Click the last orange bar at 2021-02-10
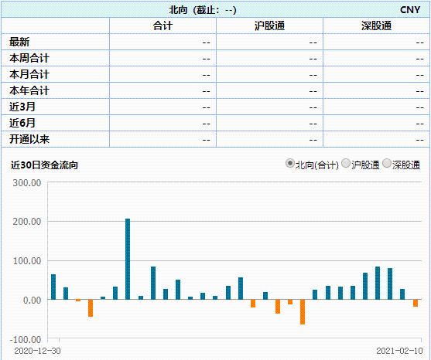 [416, 303]
